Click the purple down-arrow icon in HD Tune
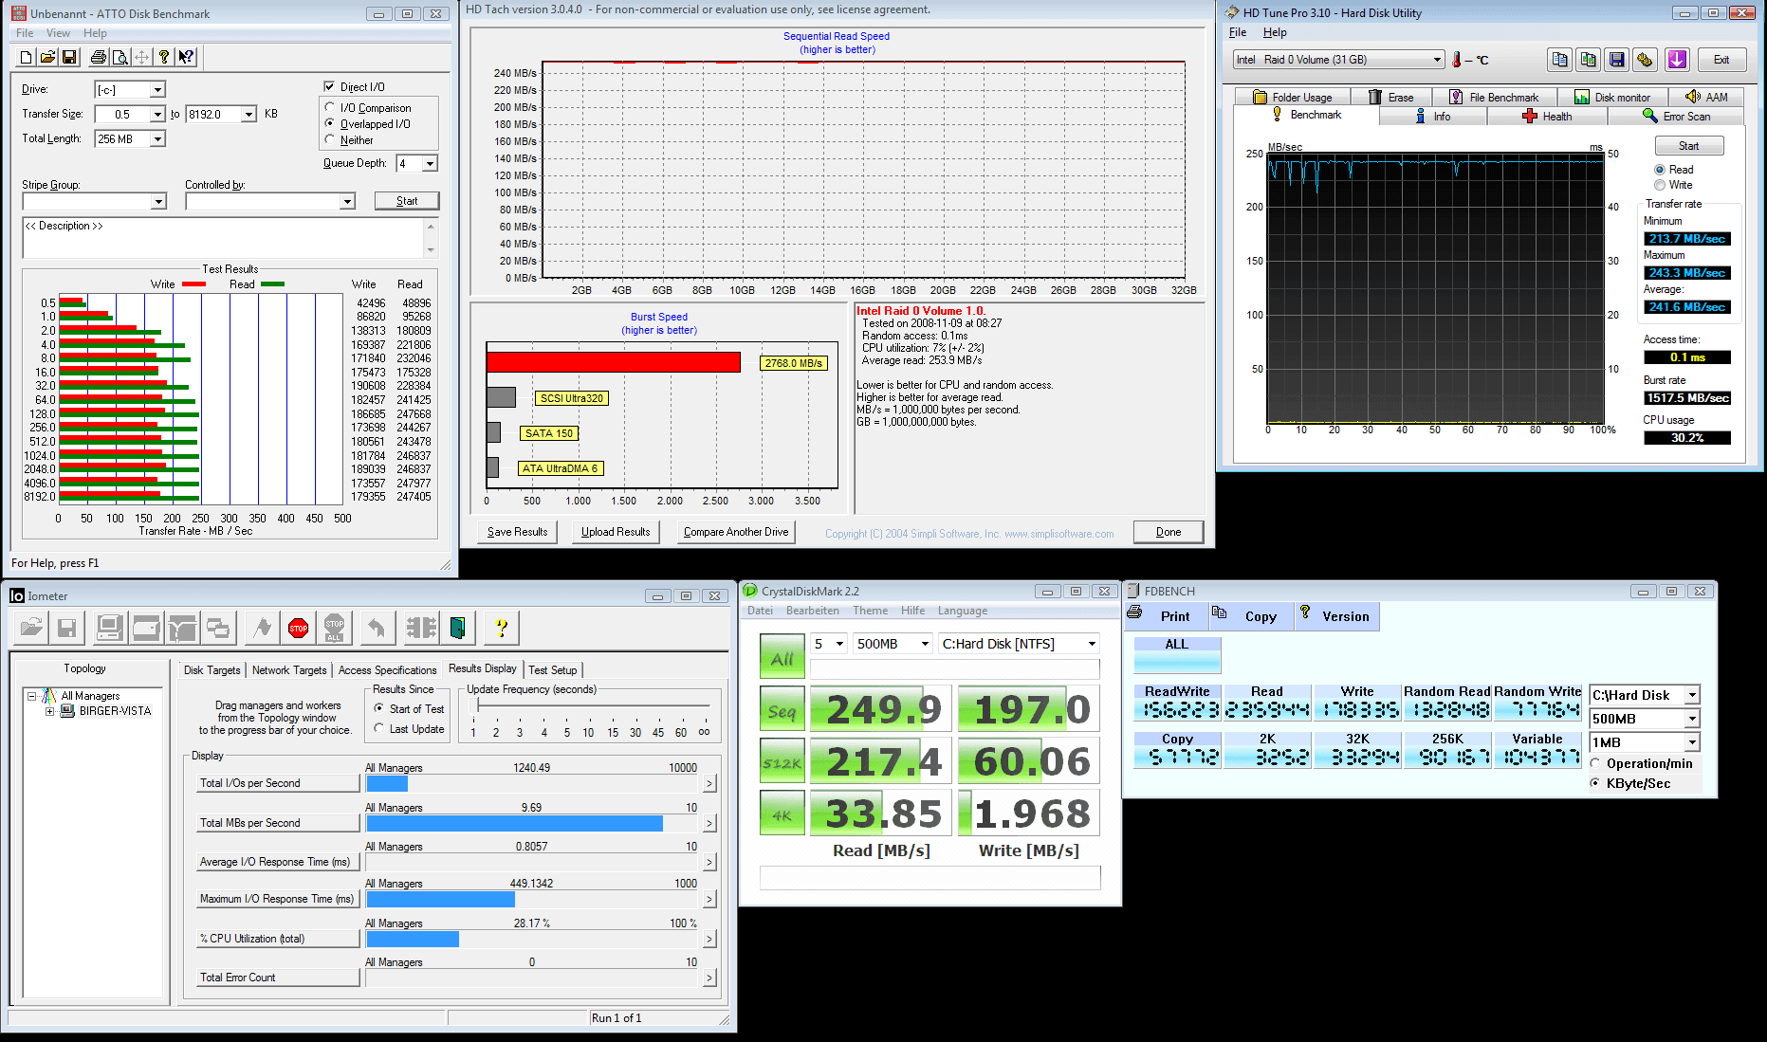This screenshot has height=1042, width=1767. click(x=1678, y=60)
